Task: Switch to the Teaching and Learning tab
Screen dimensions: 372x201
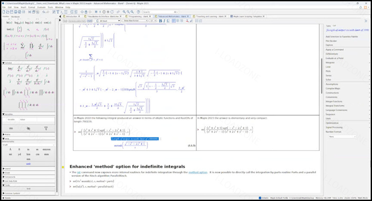Action: (209, 16)
